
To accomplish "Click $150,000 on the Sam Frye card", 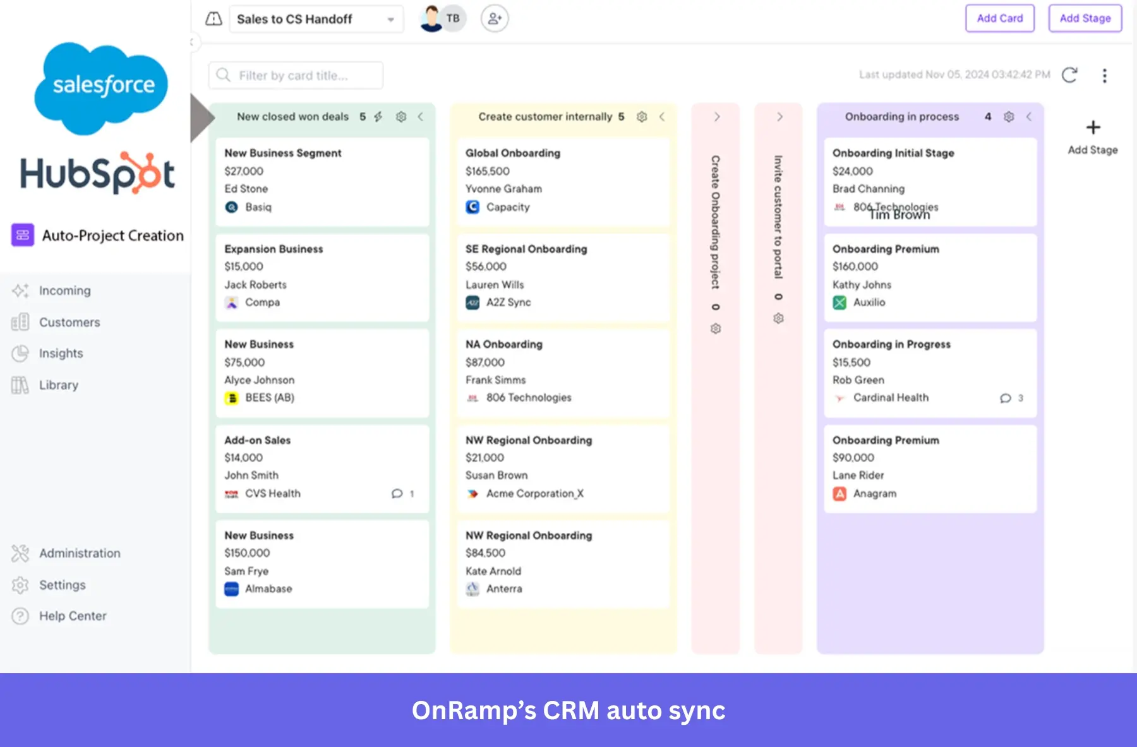I will [x=247, y=553].
